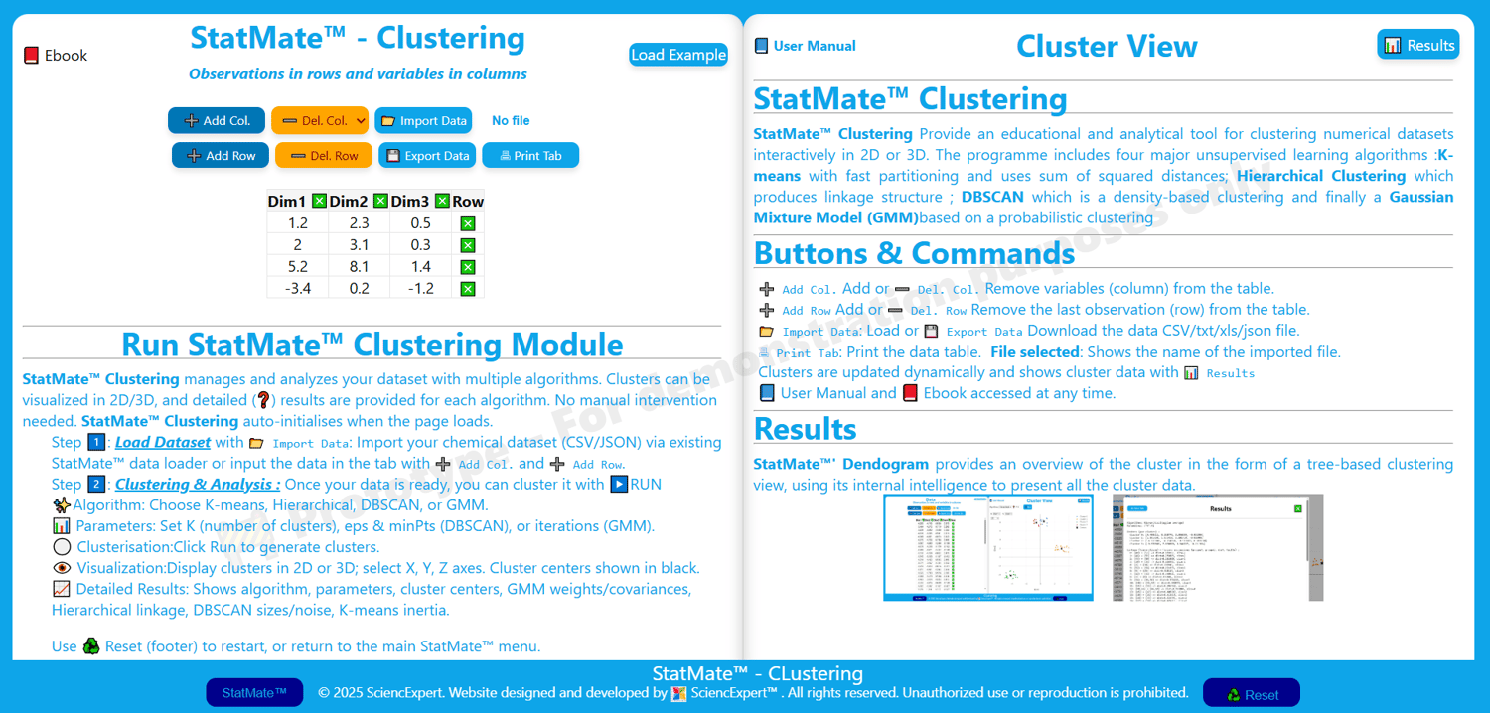Open the Data and Cluster View thumbnail
Screen dimensions: 1490x713
988,547
